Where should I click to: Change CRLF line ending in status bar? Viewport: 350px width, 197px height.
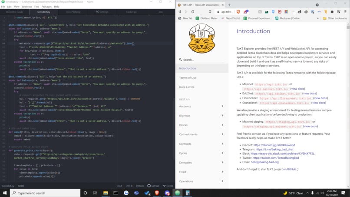[119, 186]
